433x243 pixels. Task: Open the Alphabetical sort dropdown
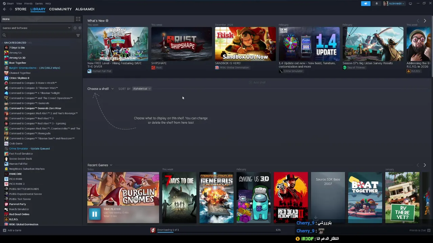142,89
